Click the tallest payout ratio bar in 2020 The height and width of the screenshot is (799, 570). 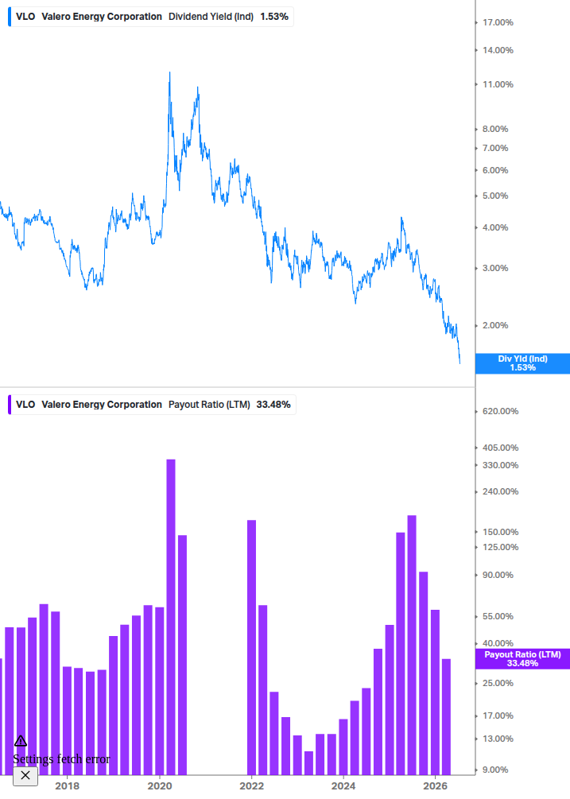pyautogui.click(x=171, y=617)
